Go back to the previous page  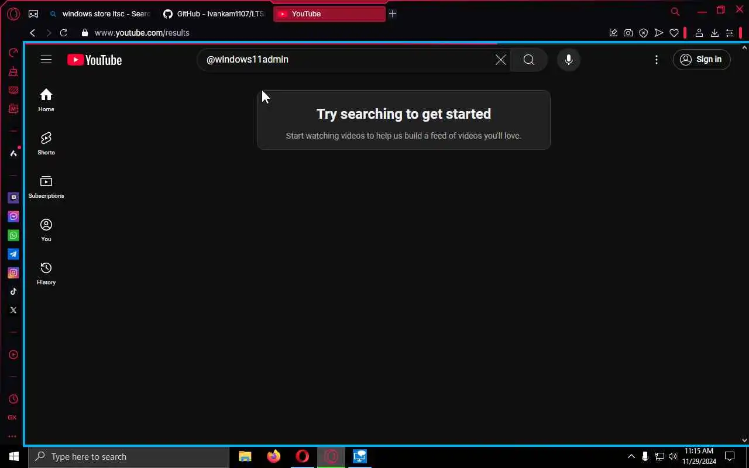33,33
